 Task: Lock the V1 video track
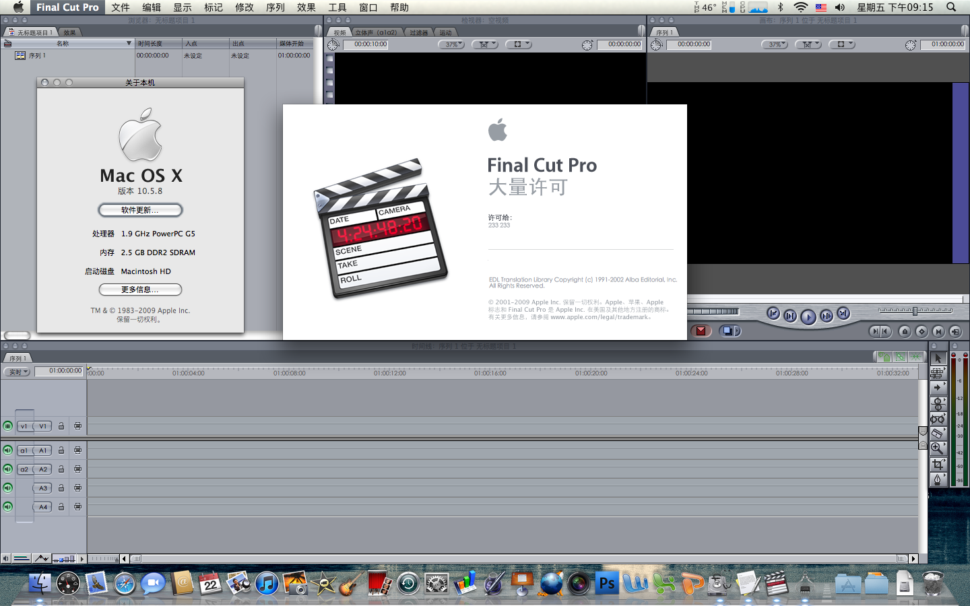tap(61, 426)
